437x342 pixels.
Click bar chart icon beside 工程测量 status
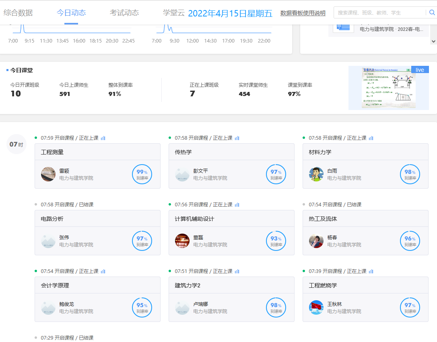click(x=103, y=138)
